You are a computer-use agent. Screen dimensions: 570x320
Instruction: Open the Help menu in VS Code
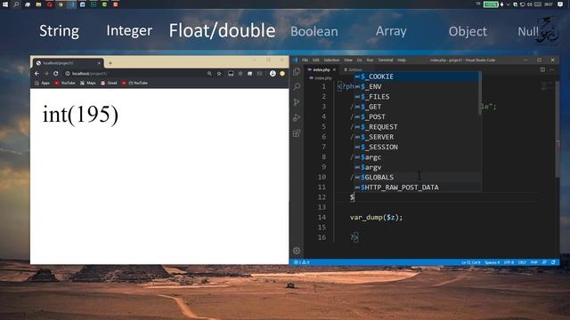pos(402,60)
